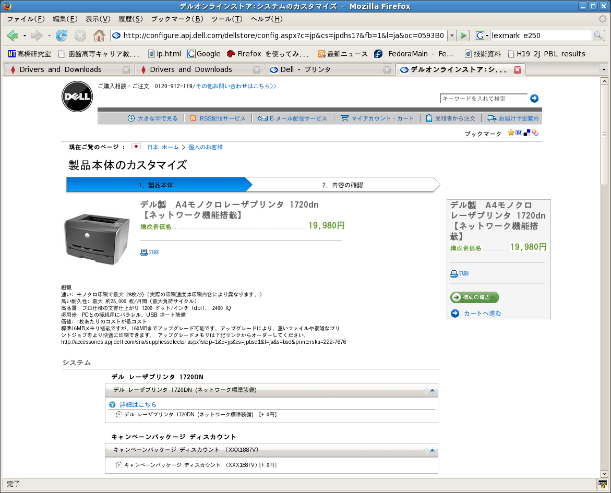Open the 表示 menu

[98, 19]
